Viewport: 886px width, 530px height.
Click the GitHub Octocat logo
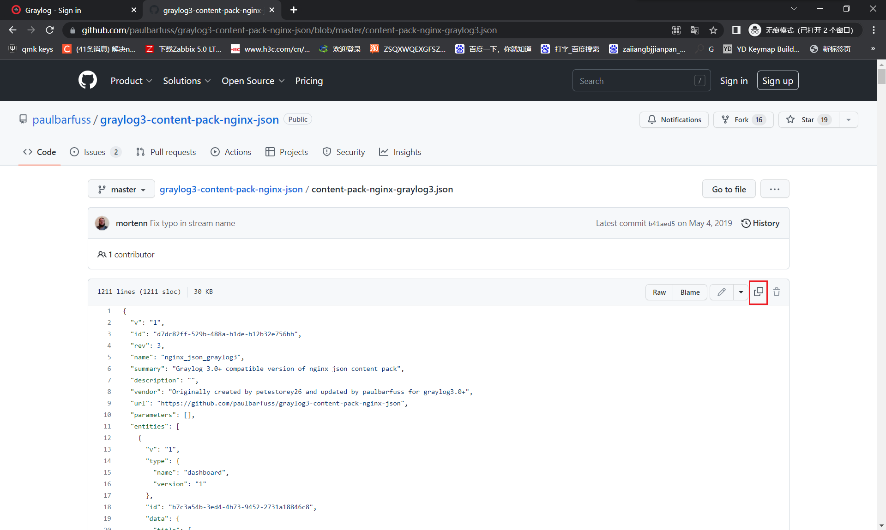pyautogui.click(x=87, y=80)
